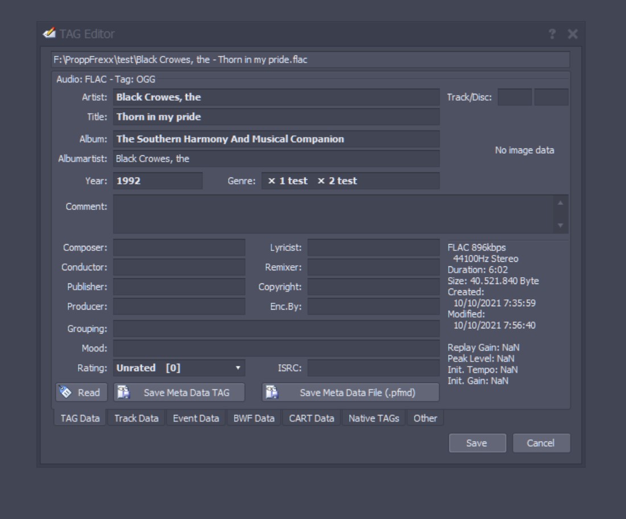
Task: Click the Grouping field
Action: tap(276, 328)
